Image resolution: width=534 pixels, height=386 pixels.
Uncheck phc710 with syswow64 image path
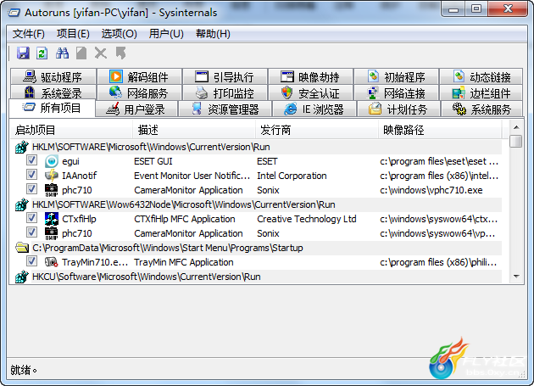click(x=31, y=232)
